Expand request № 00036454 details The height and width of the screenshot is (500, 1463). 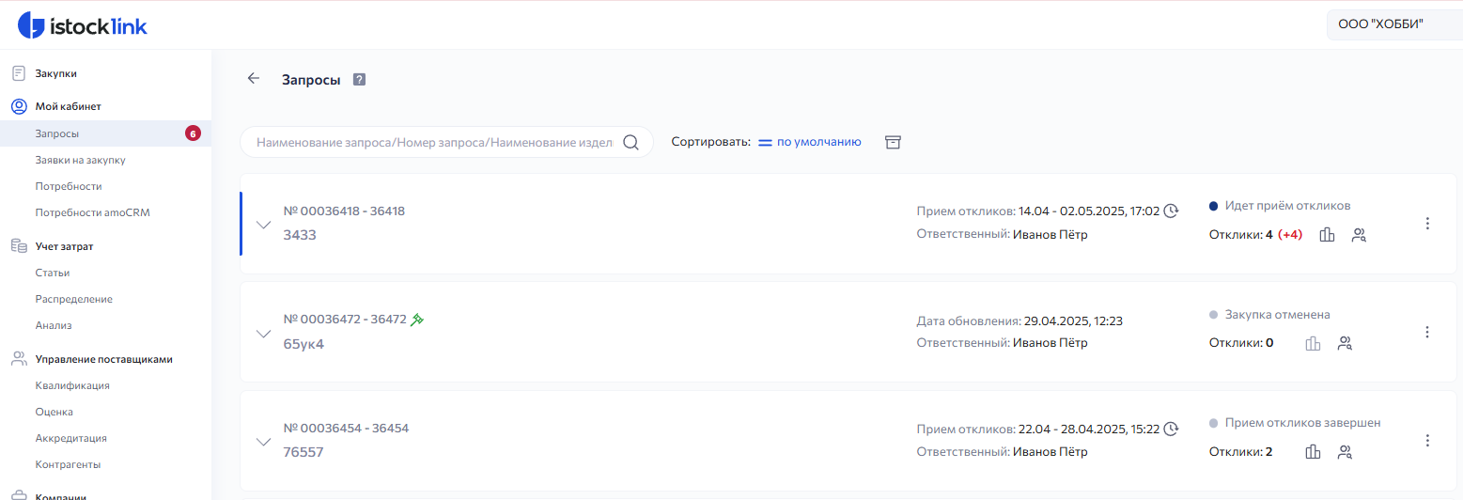tap(264, 442)
